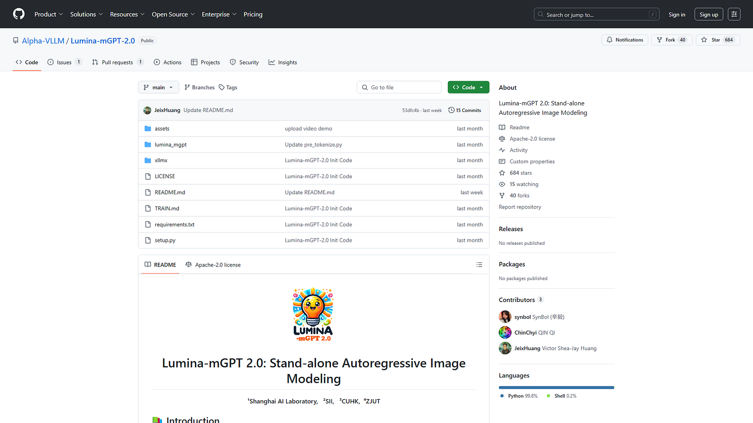Open README outline list icon
The width and height of the screenshot is (753, 423).
coord(479,264)
